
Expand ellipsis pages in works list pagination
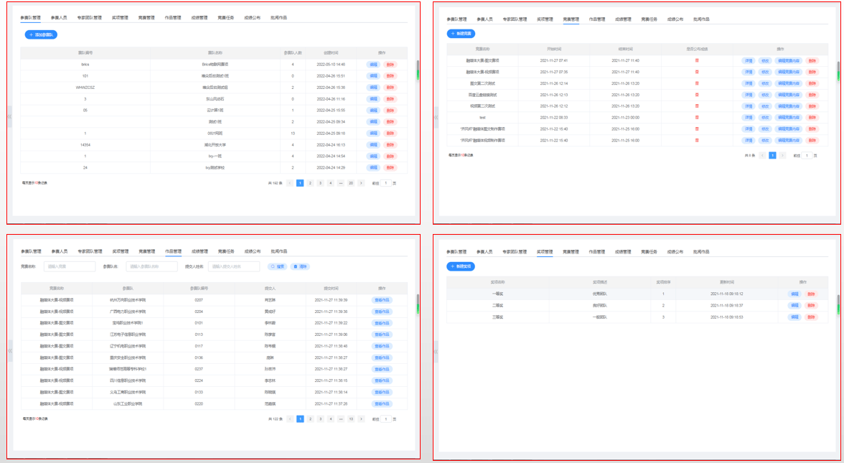pyautogui.click(x=340, y=418)
